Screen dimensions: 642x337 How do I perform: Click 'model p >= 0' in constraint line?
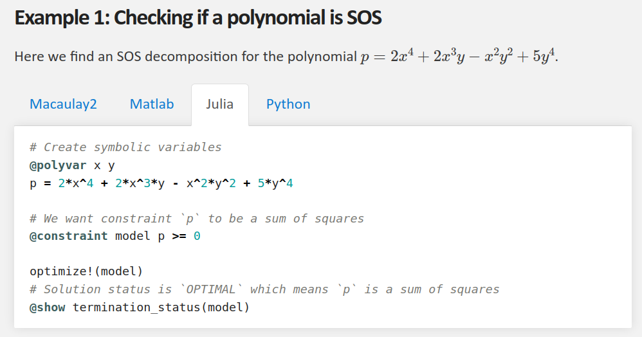[158, 236]
